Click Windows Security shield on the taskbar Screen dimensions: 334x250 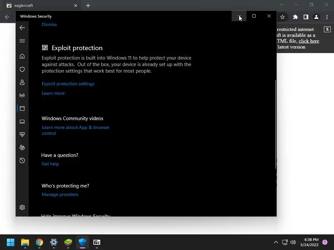click(83, 242)
